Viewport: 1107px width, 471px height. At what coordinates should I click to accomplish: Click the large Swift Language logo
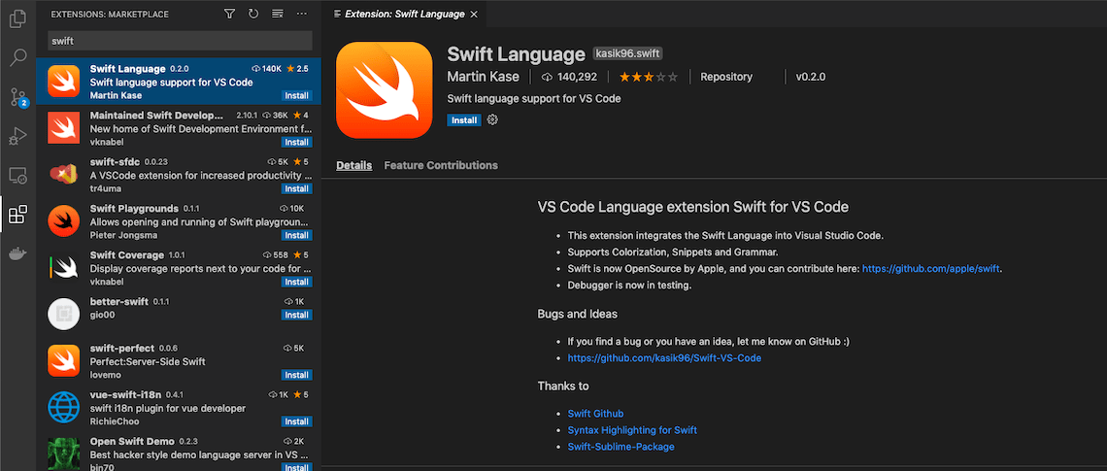pyautogui.click(x=385, y=90)
